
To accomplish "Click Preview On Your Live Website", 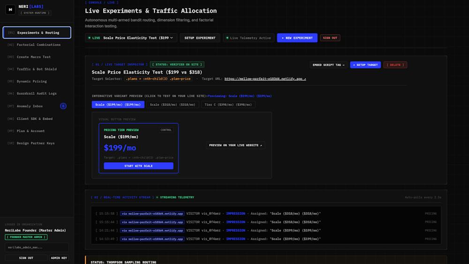I will [x=235, y=145].
